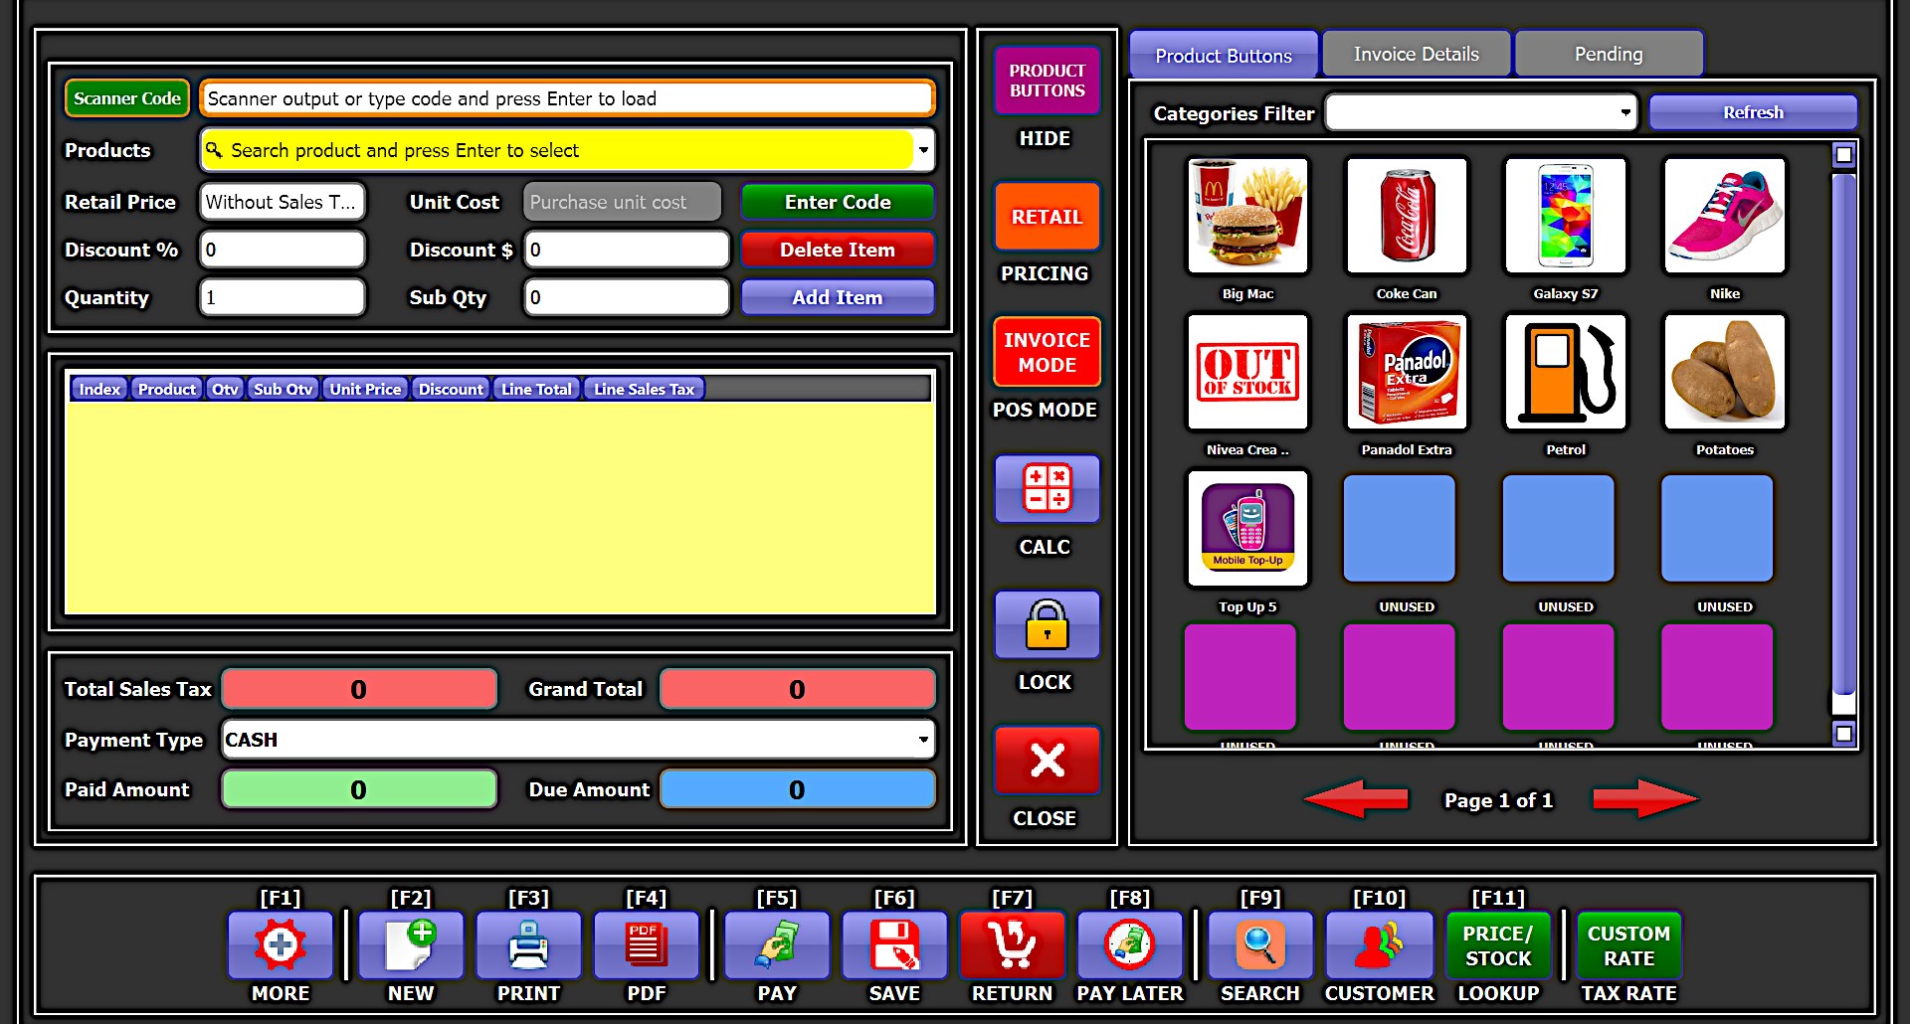
Task: Click the first blue UNUSED product slot
Action: (1399, 528)
